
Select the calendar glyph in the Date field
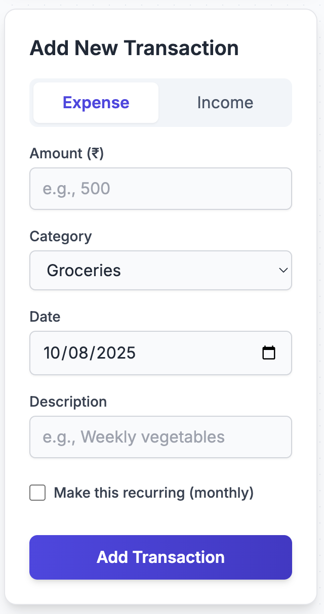point(269,353)
